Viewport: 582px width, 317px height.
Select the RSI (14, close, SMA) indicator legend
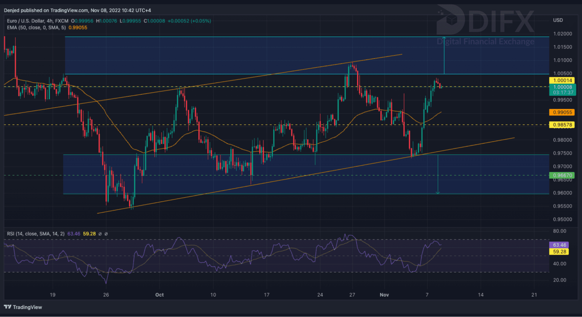36,234
